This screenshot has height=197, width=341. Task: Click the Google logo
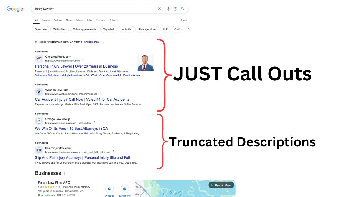click(x=15, y=9)
